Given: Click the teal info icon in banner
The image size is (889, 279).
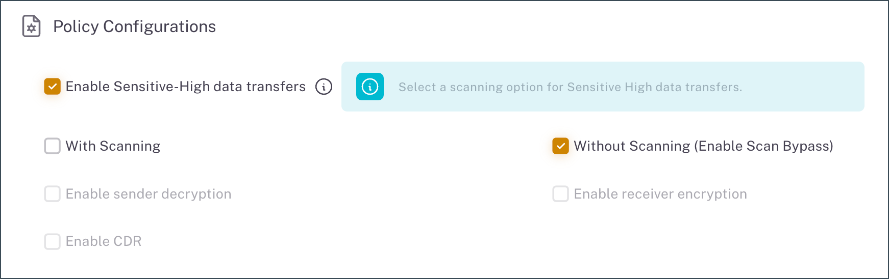Looking at the screenshot, I should [369, 87].
